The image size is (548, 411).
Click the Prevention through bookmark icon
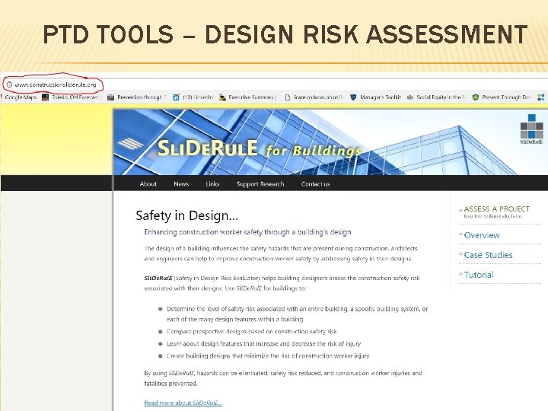click(111, 97)
